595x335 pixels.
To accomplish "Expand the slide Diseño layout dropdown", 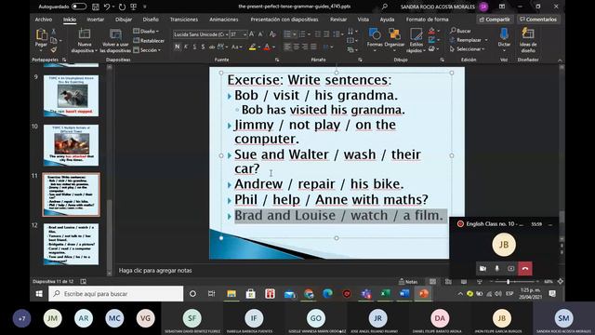I will tap(146, 31).
